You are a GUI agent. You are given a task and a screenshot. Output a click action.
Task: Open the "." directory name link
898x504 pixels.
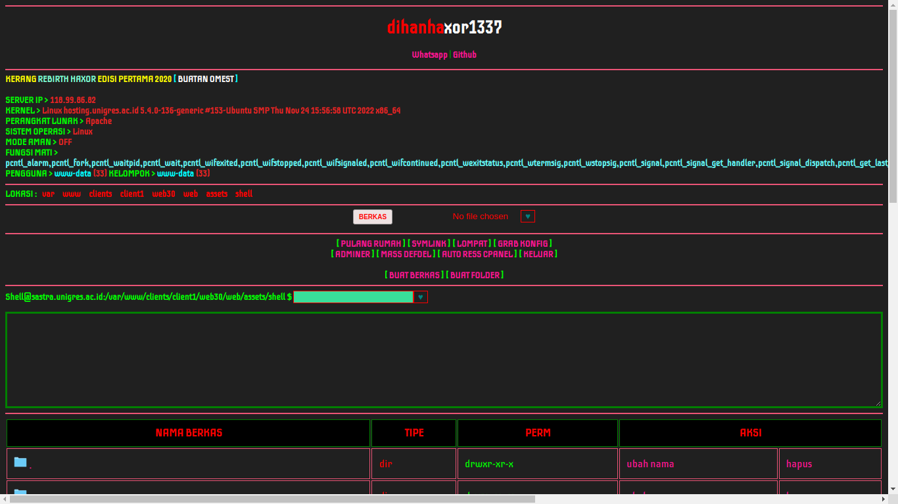[30, 466]
